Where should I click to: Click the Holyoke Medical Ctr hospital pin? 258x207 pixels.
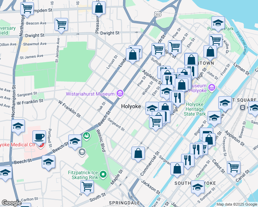point(41,145)
